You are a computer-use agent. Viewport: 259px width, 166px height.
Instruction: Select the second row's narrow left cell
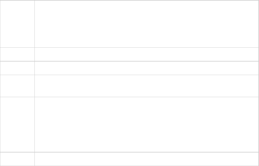[17, 54]
